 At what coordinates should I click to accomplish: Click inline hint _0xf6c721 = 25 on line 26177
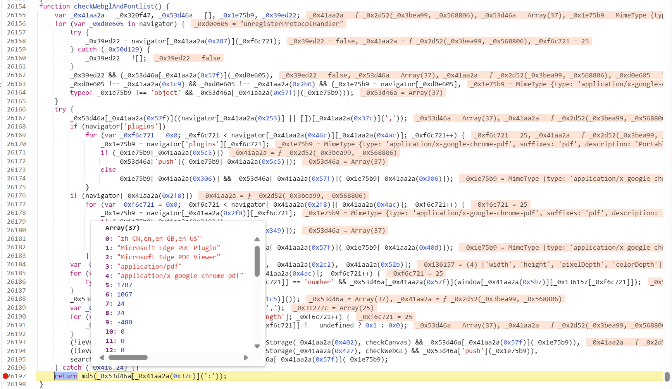pos(501,205)
